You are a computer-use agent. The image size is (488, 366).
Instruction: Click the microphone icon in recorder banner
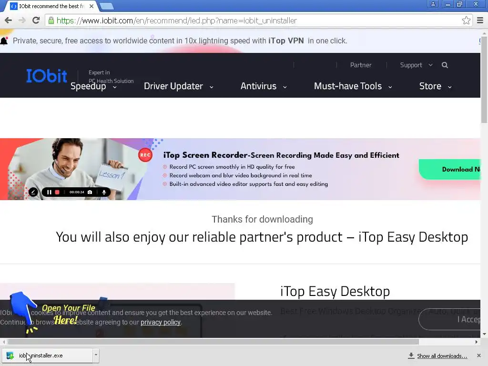104,192
